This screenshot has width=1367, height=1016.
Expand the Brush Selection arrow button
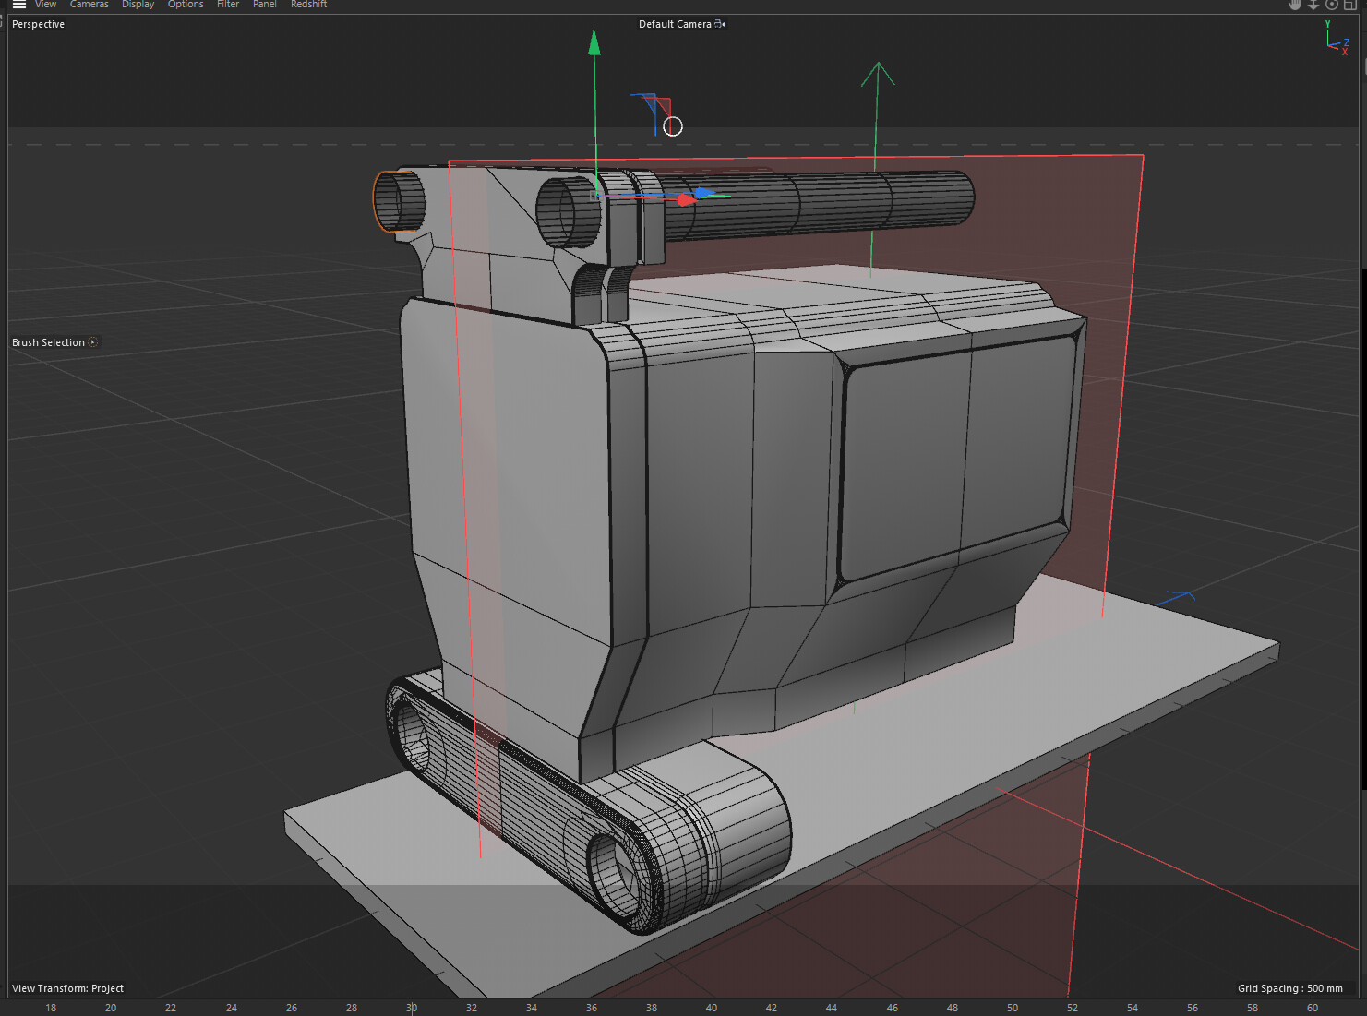[93, 342]
